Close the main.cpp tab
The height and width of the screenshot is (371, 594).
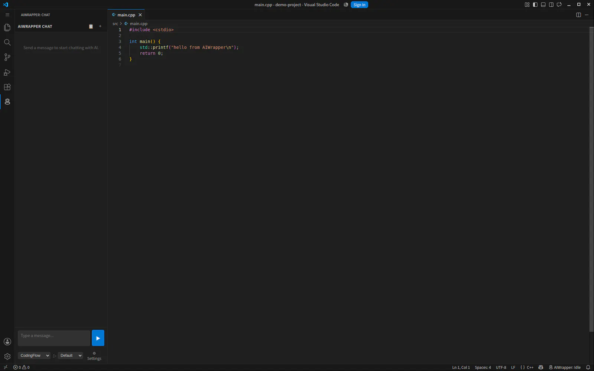tap(140, 15)
